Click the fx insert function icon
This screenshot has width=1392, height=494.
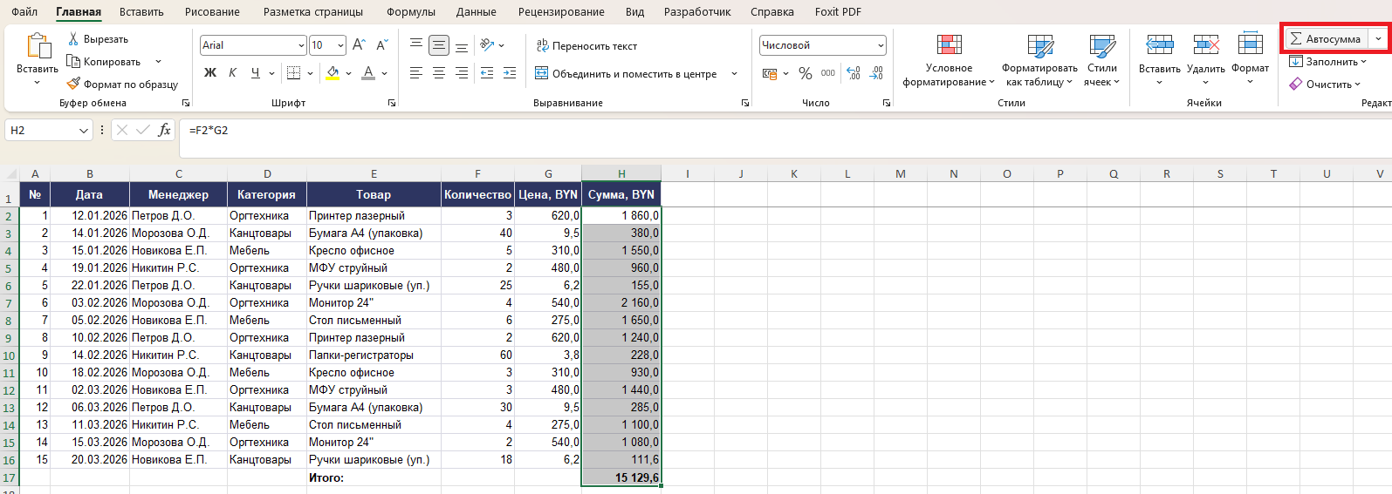164,130
